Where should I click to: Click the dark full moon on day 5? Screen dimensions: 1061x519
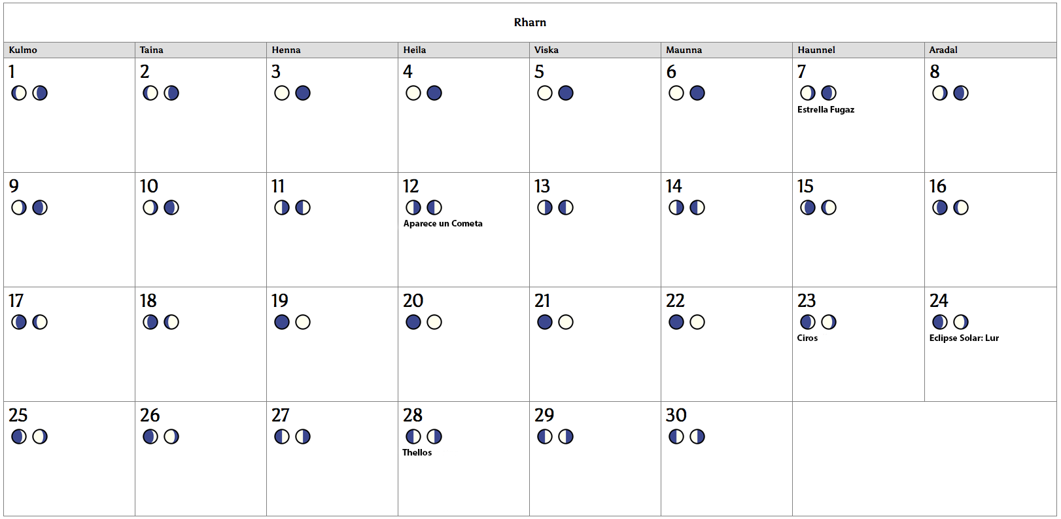tap(566, 93)
